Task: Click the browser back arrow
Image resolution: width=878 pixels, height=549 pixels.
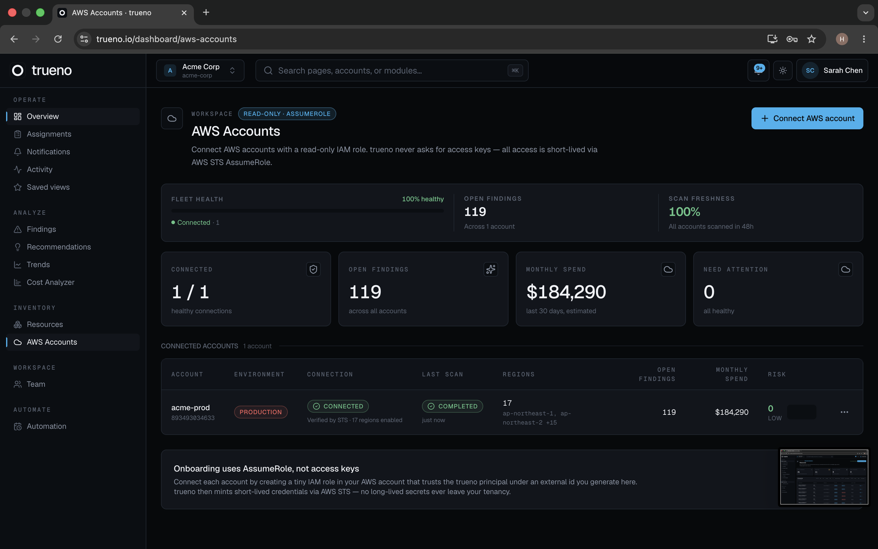Action: click(x=14, y=39)
